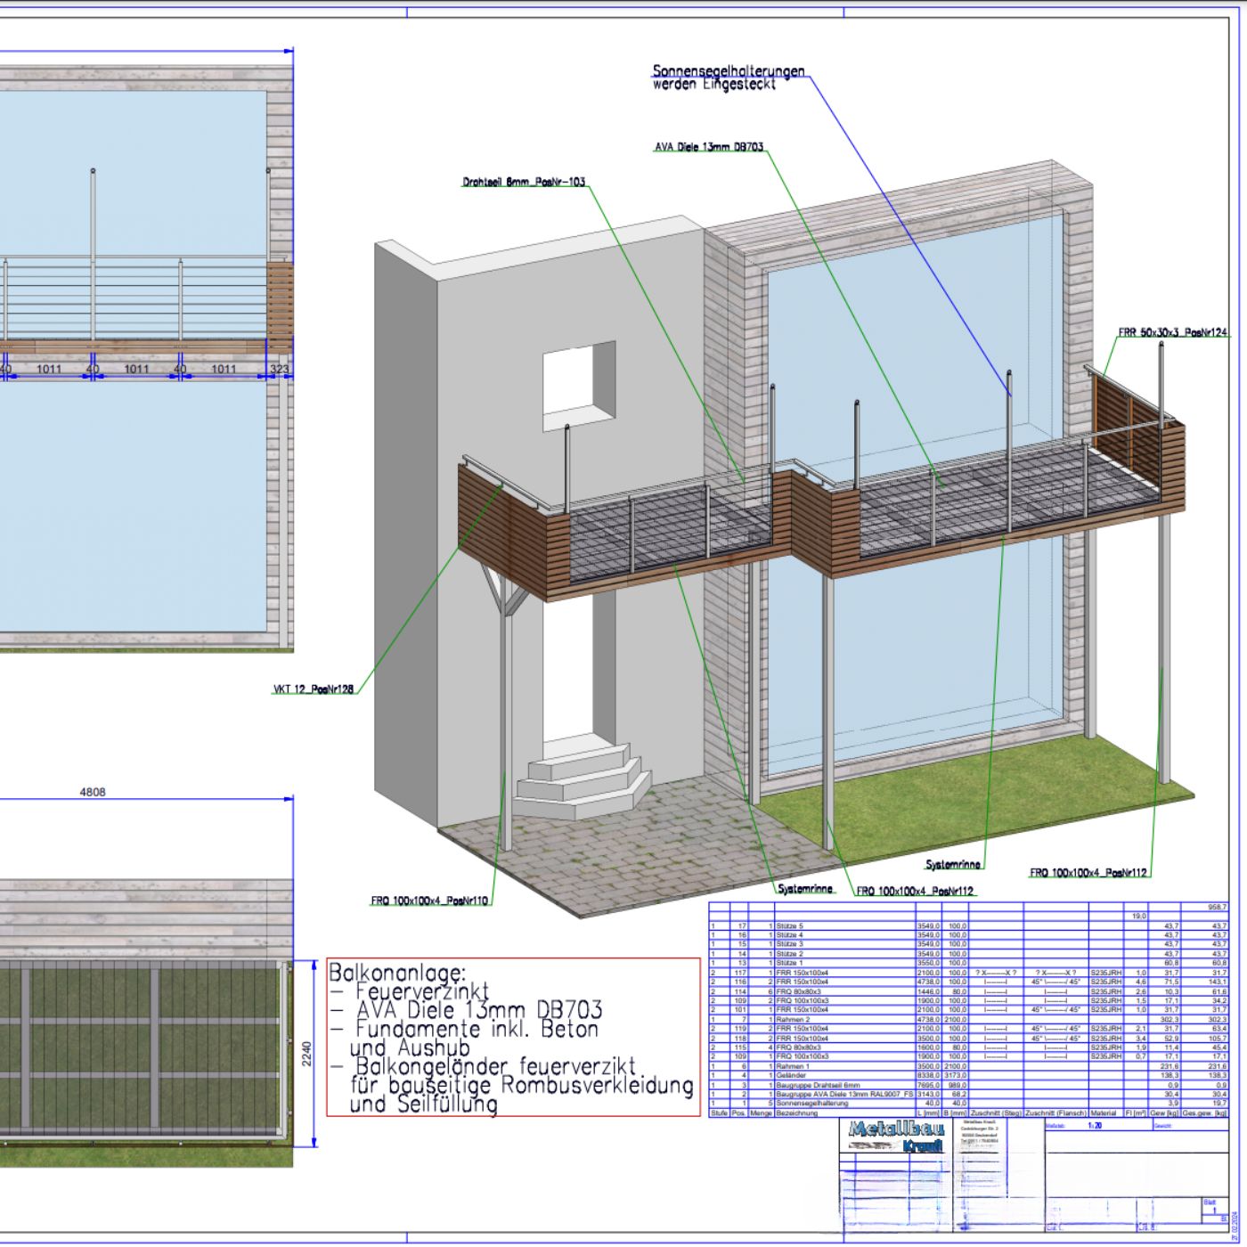Click the Bezeichnung column header
1247x1247 pixels.
click(x=796, y=1113)
